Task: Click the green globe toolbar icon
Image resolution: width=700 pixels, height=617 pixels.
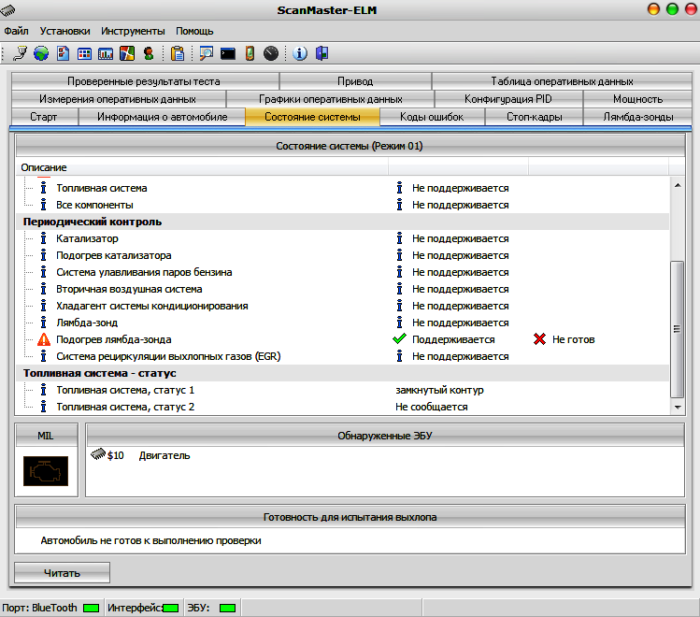Action: pos(40,53)
